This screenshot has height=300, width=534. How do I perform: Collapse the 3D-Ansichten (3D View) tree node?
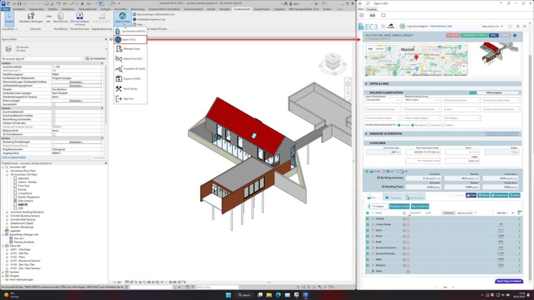tap(7, 174)
